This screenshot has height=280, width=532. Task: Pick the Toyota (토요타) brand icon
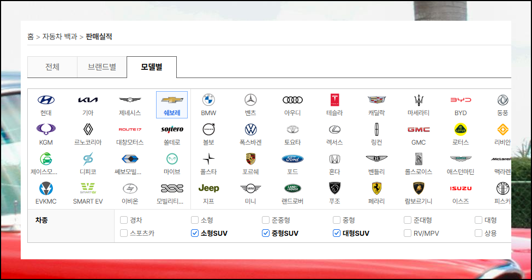292,129
